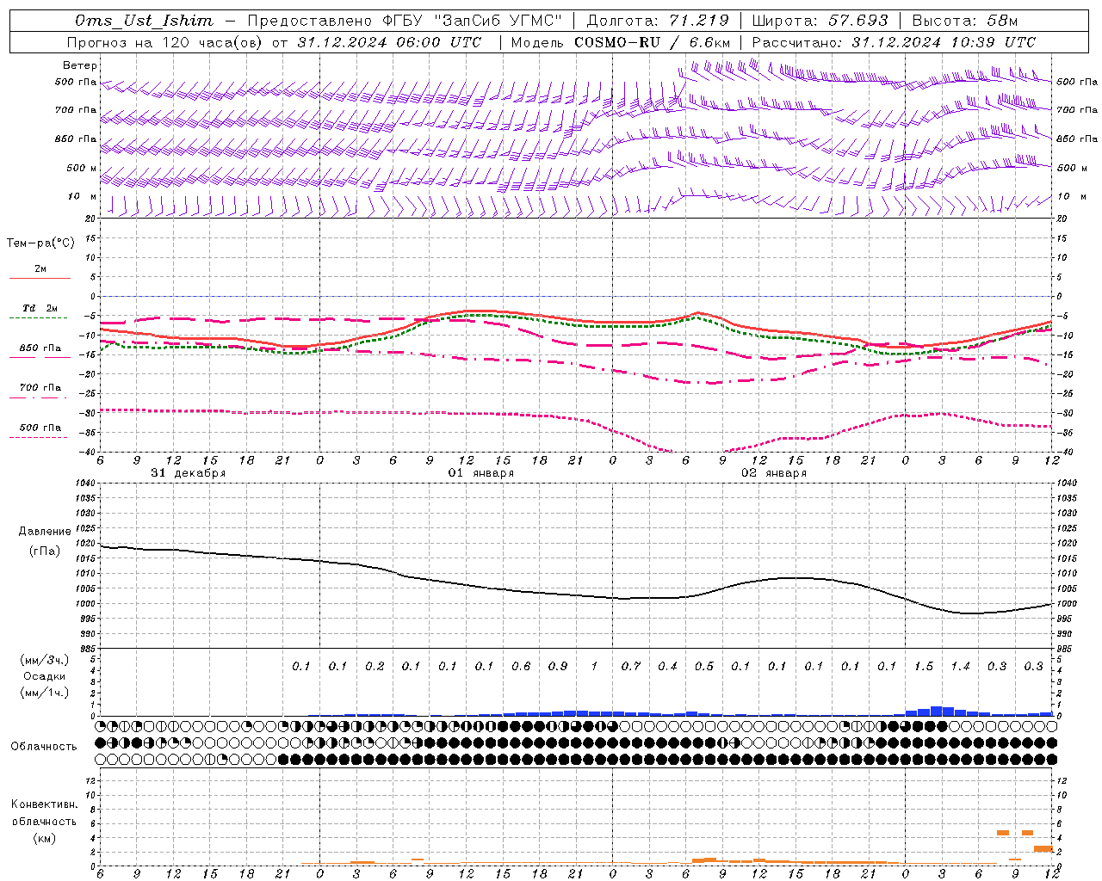1102x881 pixels.
Task: Click the "500 м" wind level label on left
Action: (x=82, y=168)
